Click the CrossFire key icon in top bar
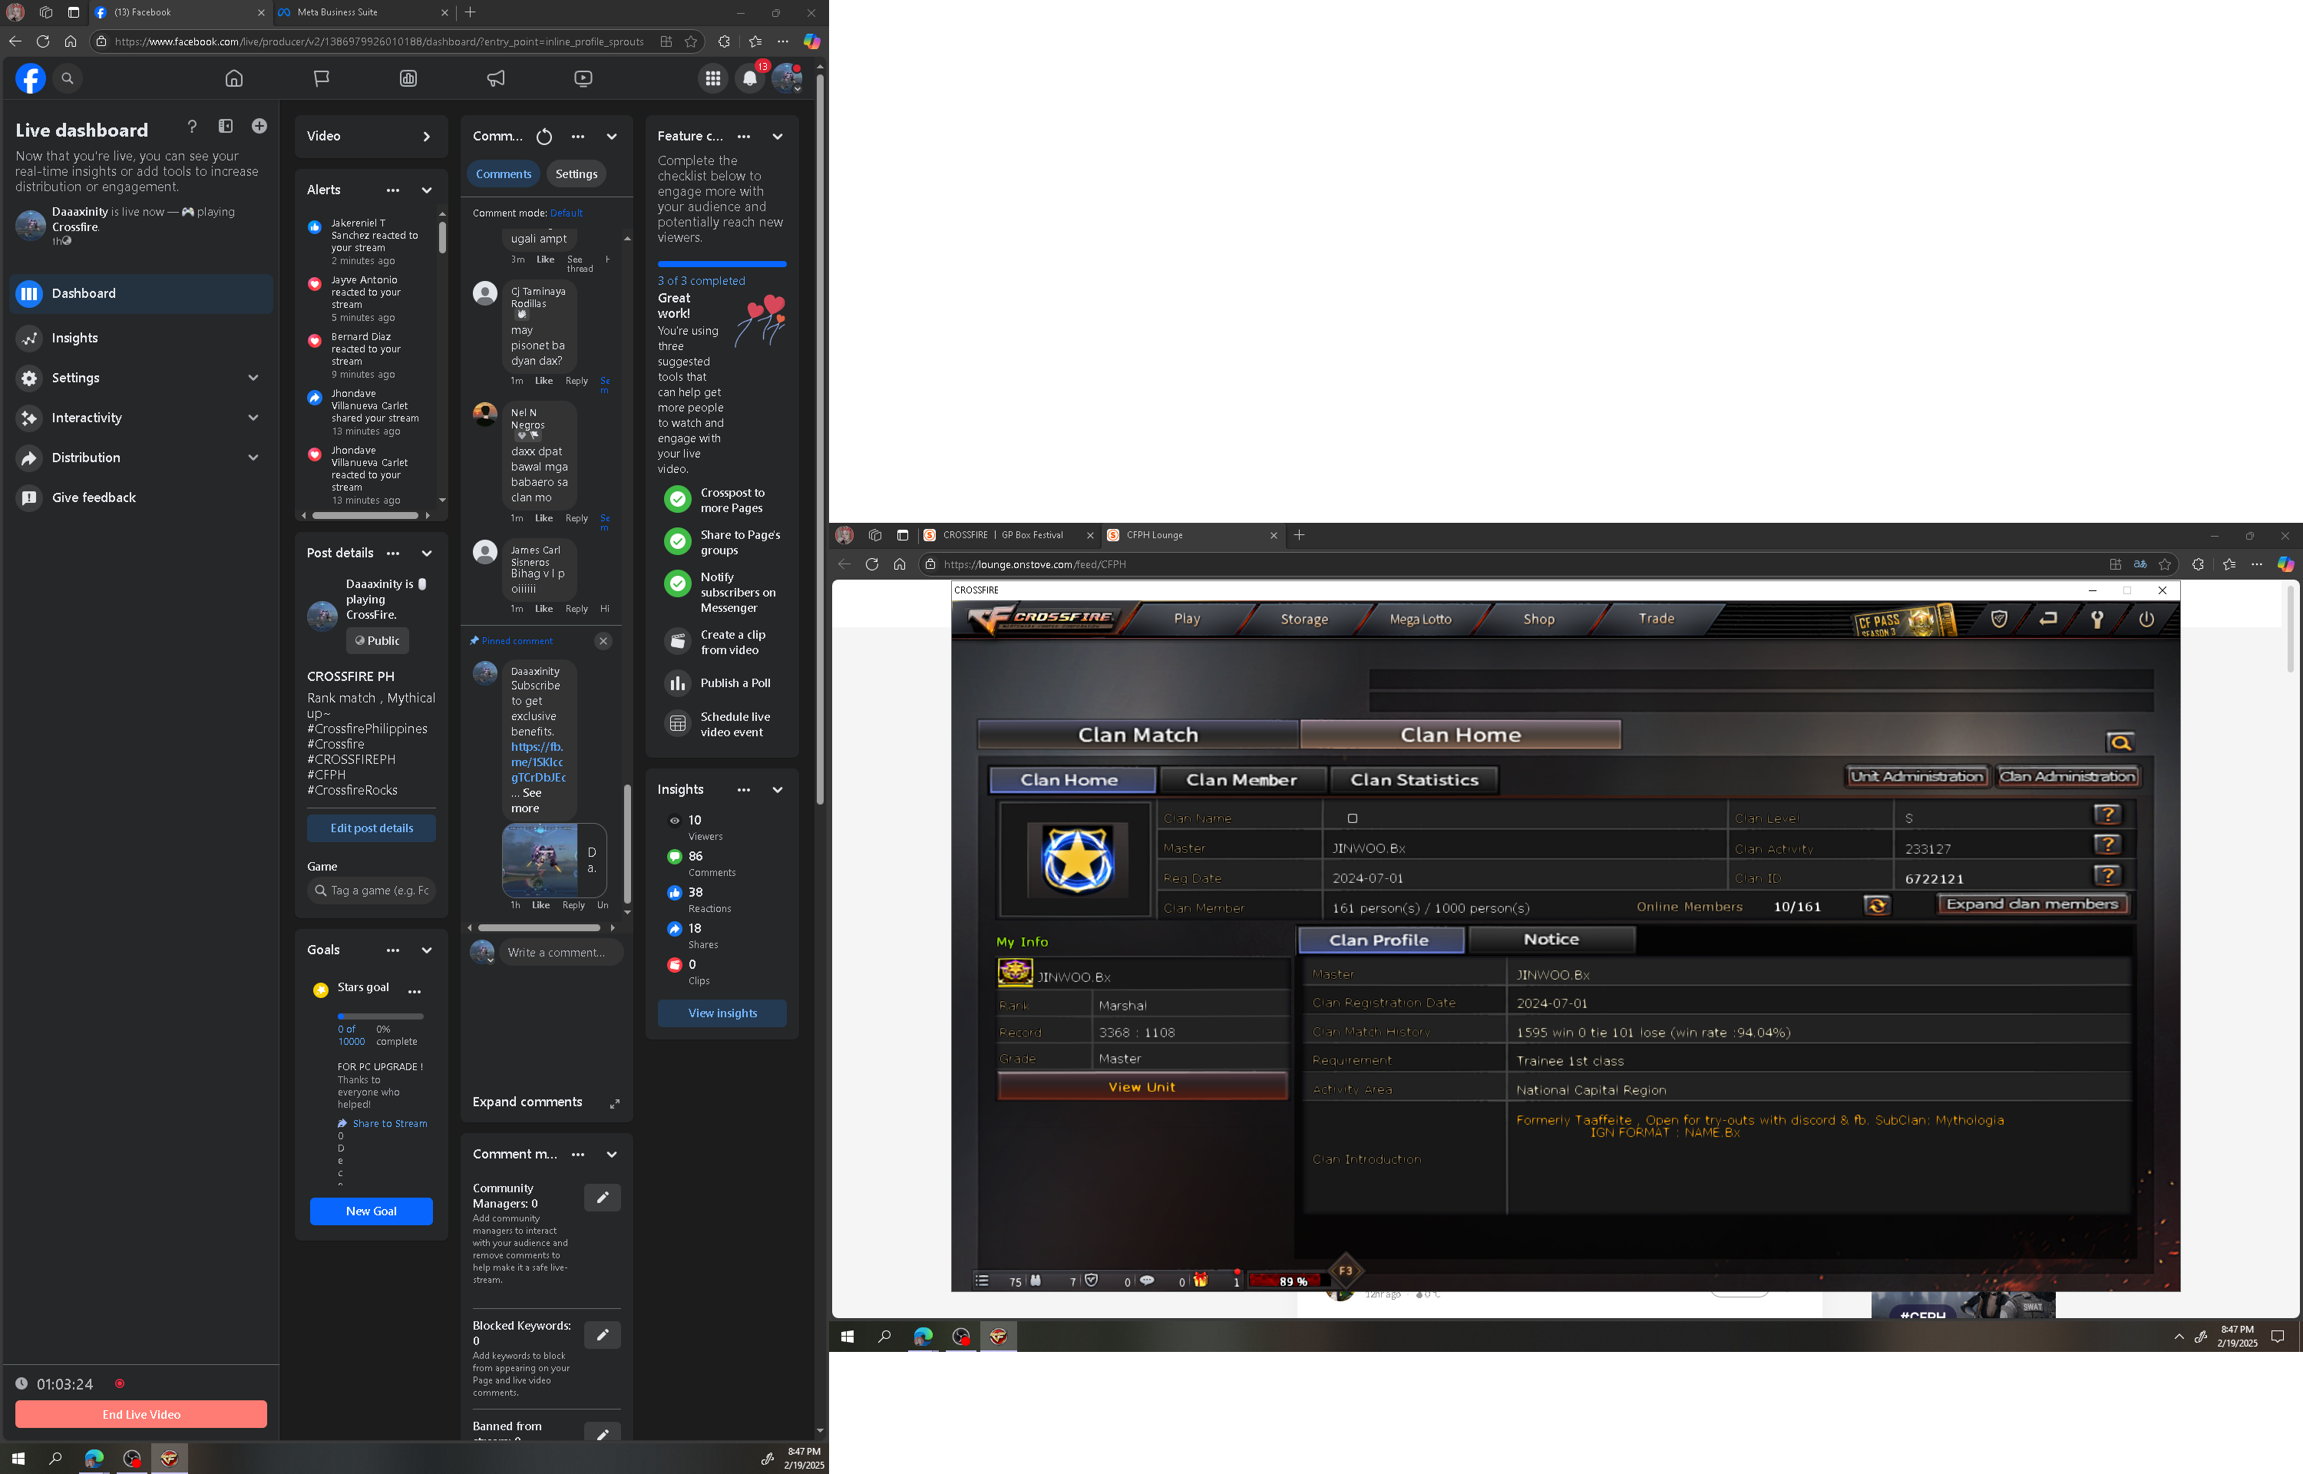 coord(2096,620)
